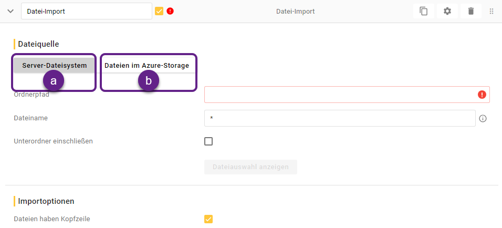502x228 pixels.
Task: Collapse the Datei-Import step with chevron
Action: coord(10,11)
